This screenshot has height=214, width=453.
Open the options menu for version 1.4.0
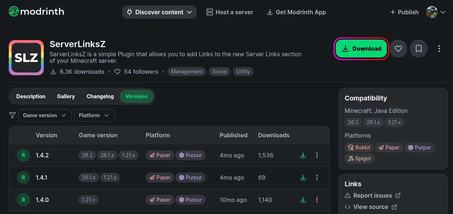[317, 200]
